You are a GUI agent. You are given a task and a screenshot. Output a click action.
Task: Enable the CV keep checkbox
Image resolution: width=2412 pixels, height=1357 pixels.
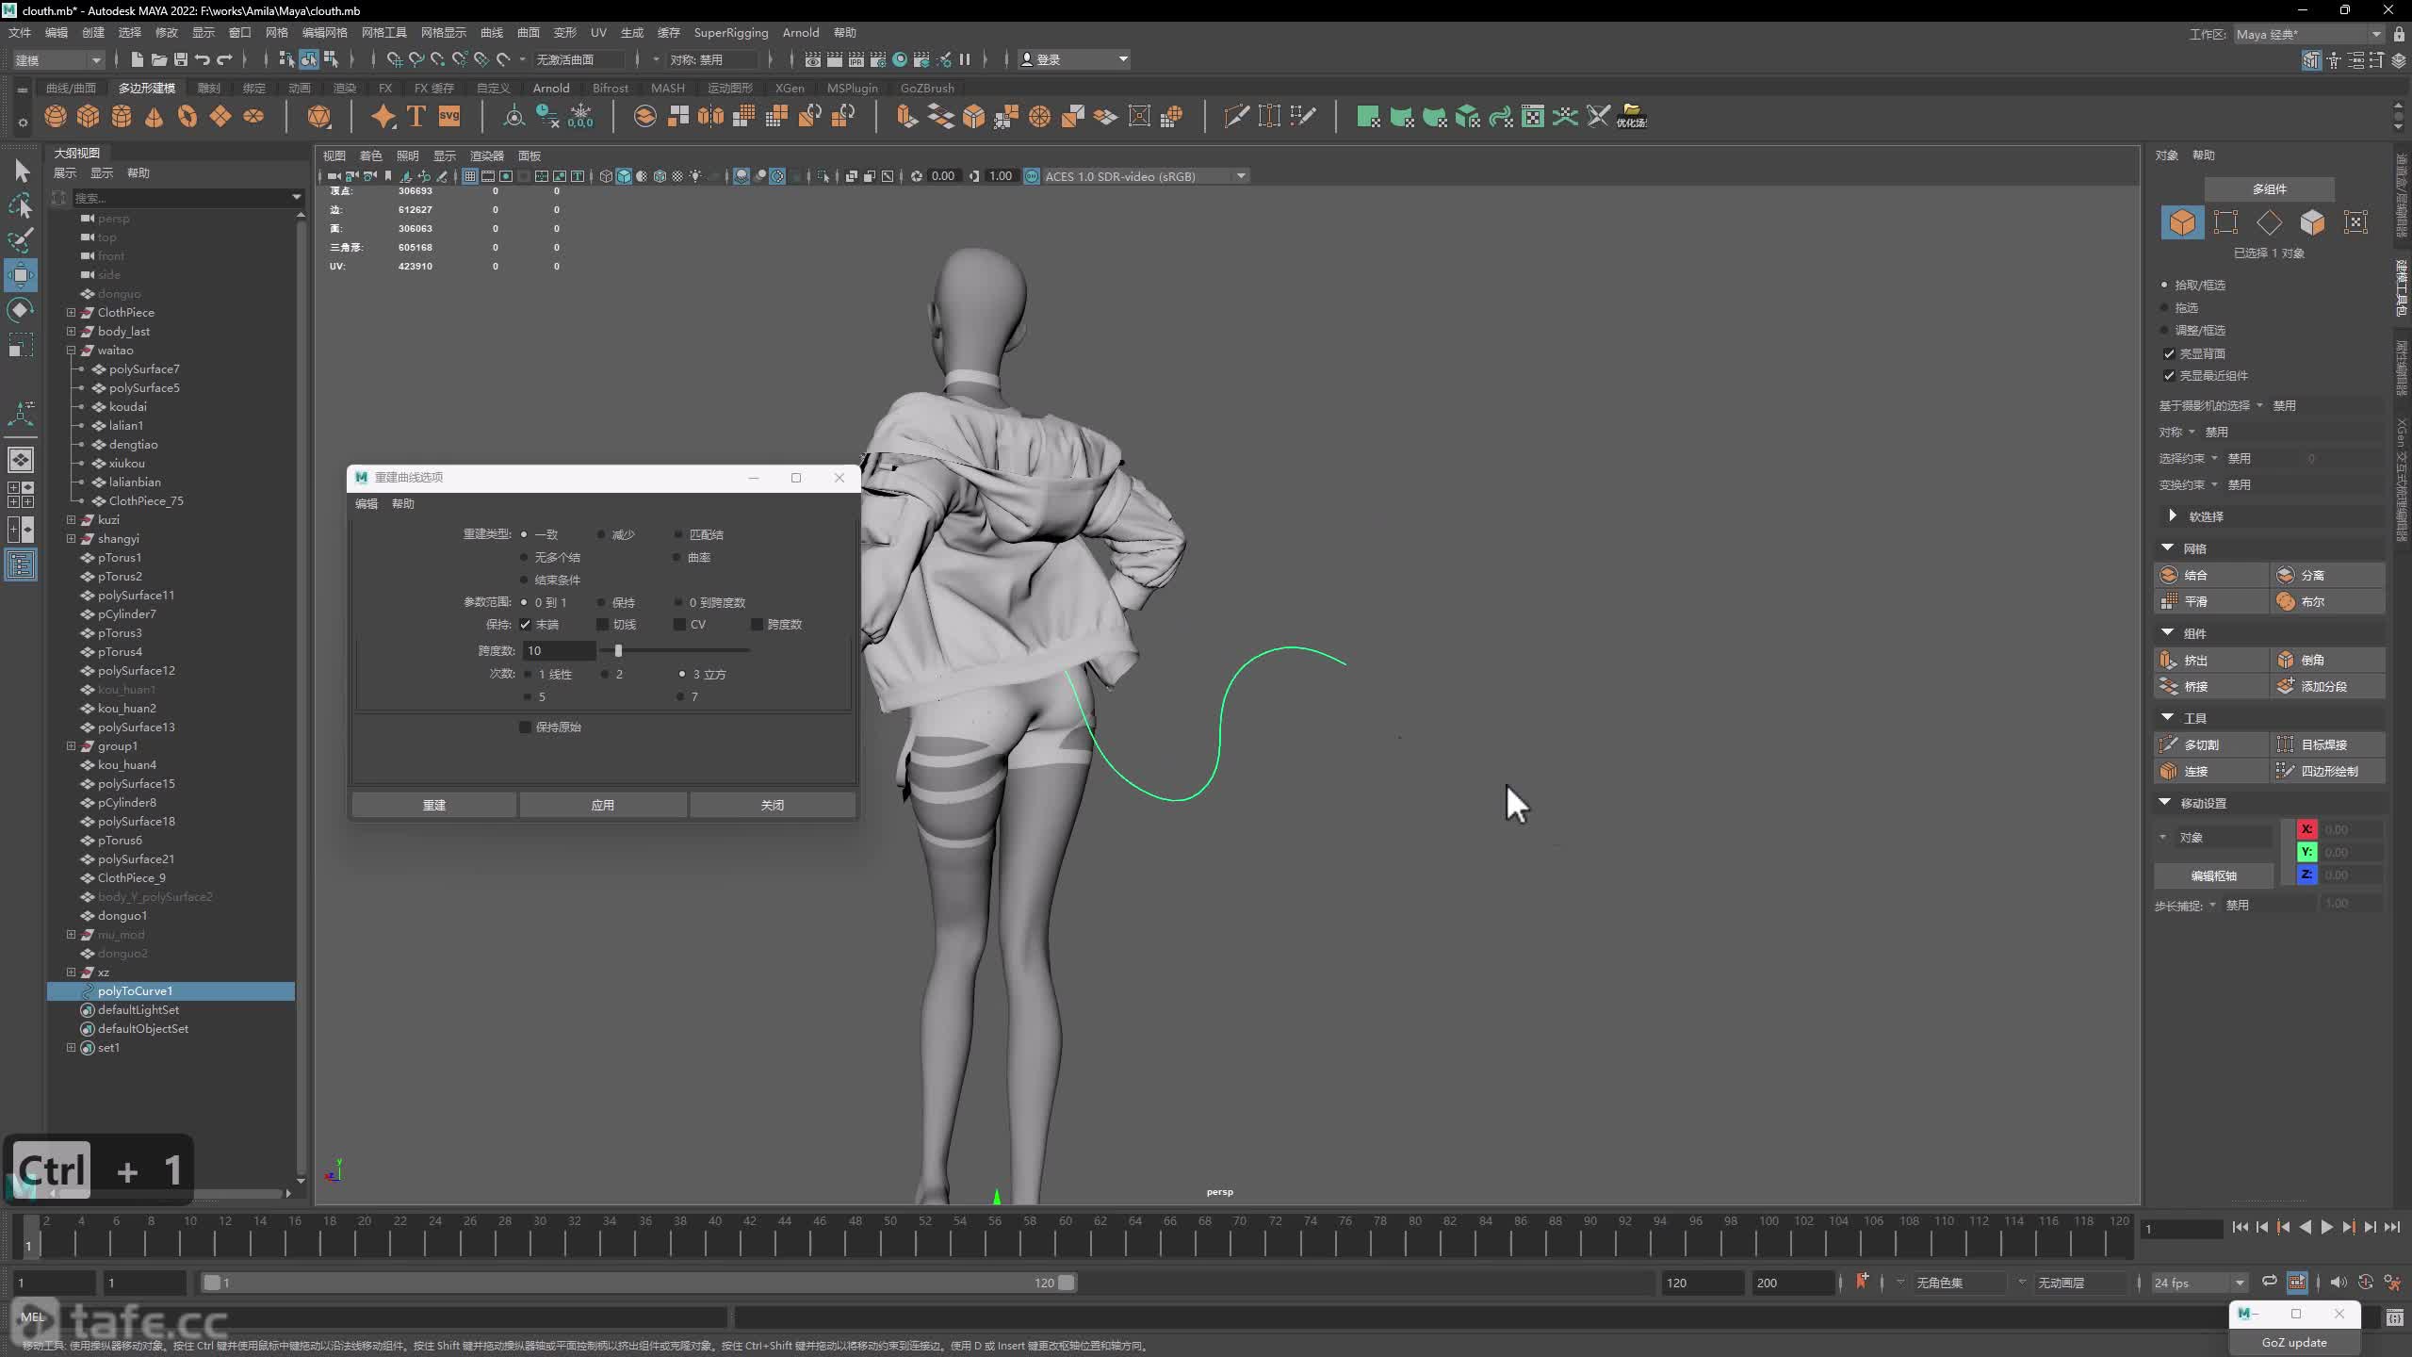tap(679, 624)
